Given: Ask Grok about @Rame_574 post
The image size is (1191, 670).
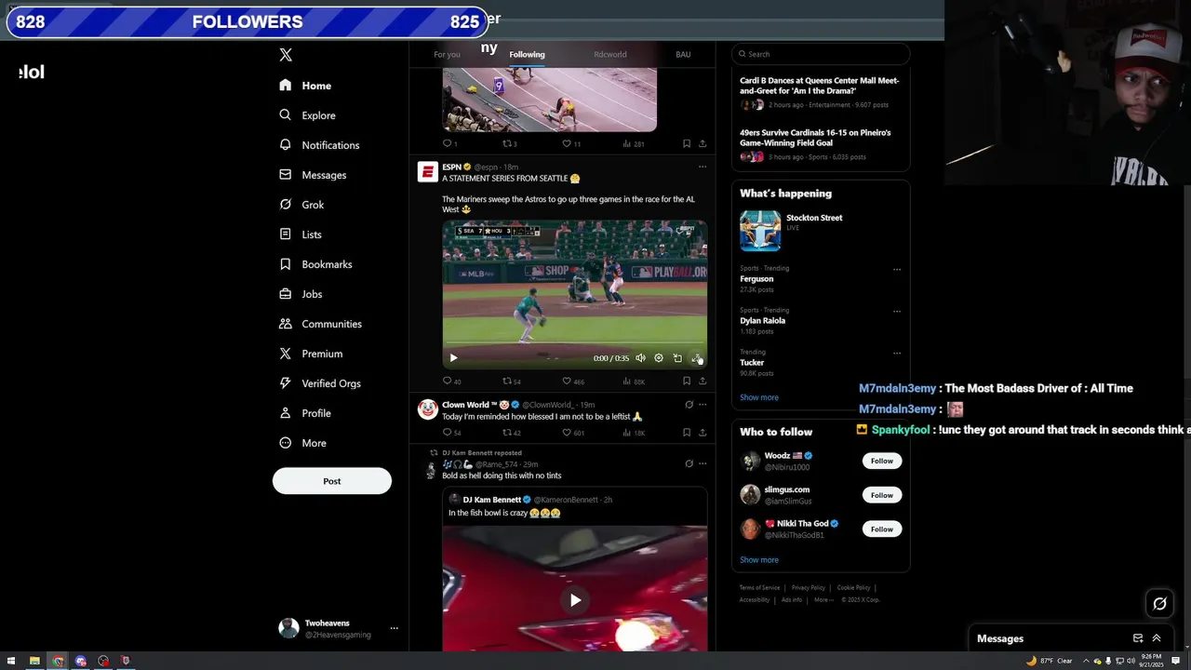Looking at the screenshot, I should tap(689, 463).
